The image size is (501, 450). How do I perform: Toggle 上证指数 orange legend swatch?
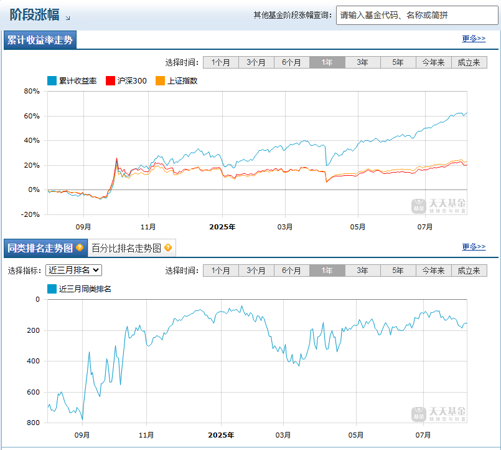[160, 80]
